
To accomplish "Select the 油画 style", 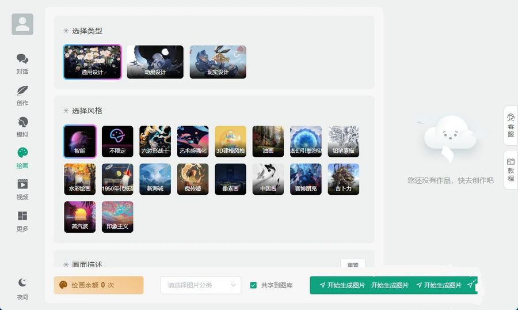I will [x=268, y=142].
